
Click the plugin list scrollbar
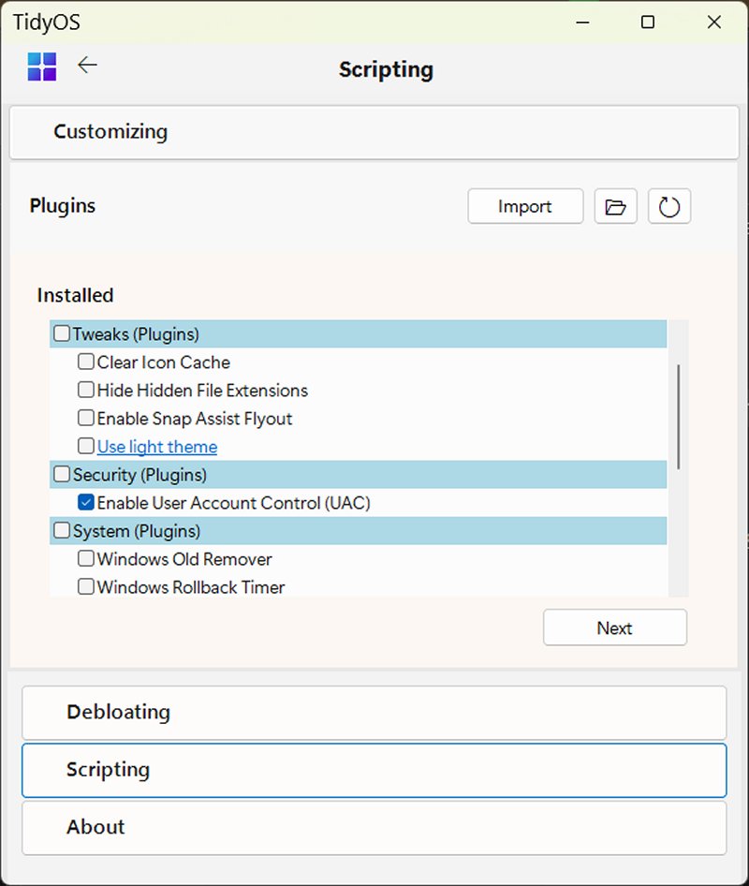coord(679,417)
